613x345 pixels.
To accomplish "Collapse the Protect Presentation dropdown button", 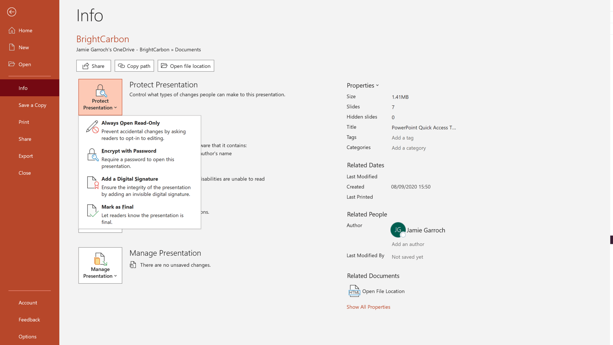I will coord(100,97).
